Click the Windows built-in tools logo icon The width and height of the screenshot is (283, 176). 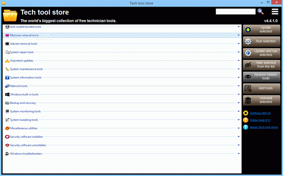[x=7, y=94]
